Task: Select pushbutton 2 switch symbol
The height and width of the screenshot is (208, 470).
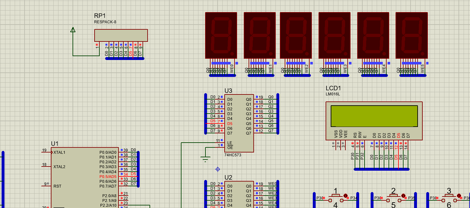Action: (394, 197)
